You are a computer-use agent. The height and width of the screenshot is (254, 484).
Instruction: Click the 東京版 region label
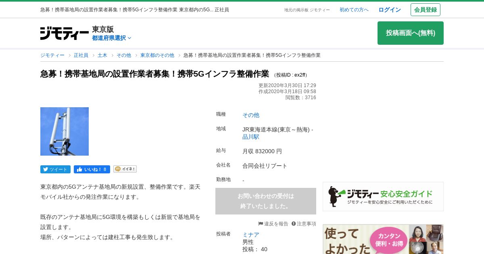tap(103, 29)
